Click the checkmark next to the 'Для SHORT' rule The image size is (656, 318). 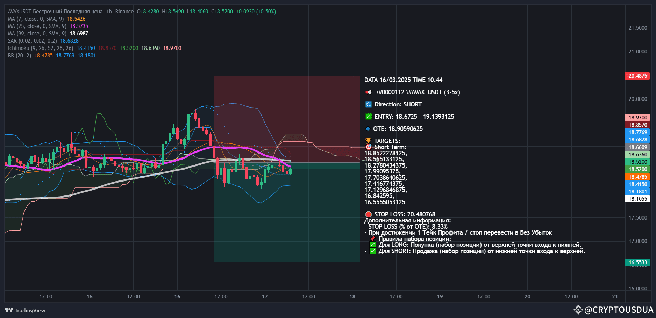click(373, 251)
